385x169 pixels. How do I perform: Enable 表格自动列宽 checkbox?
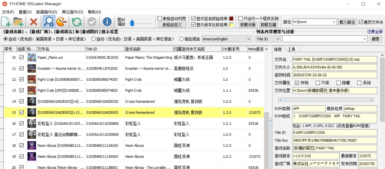point(160,18)
